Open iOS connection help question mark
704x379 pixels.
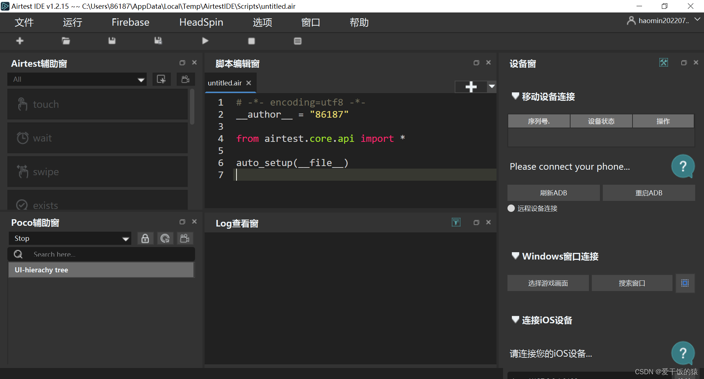(683, 353)
